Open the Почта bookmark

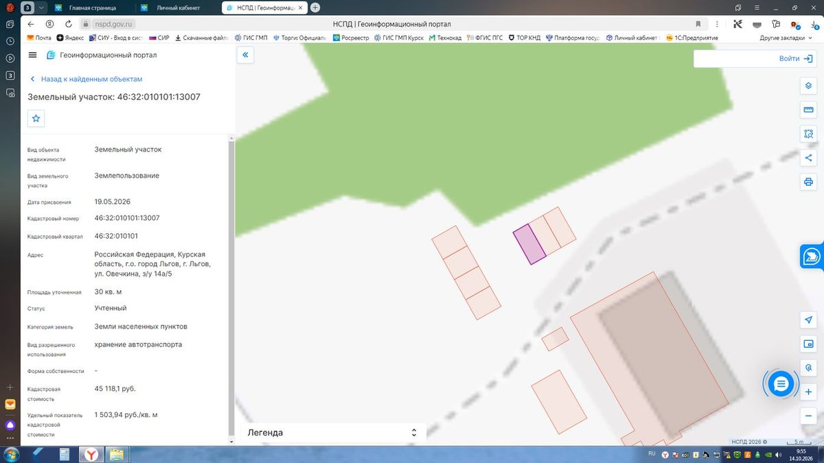(x=39, y=38)
